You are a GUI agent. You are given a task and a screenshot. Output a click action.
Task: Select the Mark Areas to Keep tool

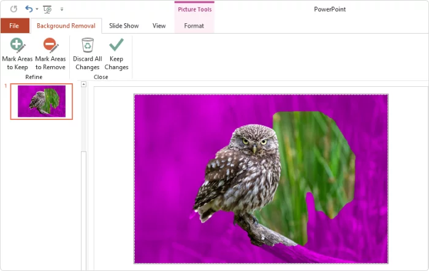(17, 54)
